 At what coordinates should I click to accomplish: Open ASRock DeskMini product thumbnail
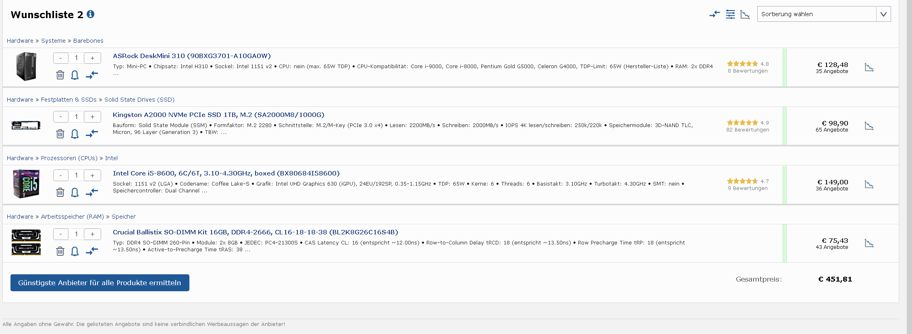(26, 67)
